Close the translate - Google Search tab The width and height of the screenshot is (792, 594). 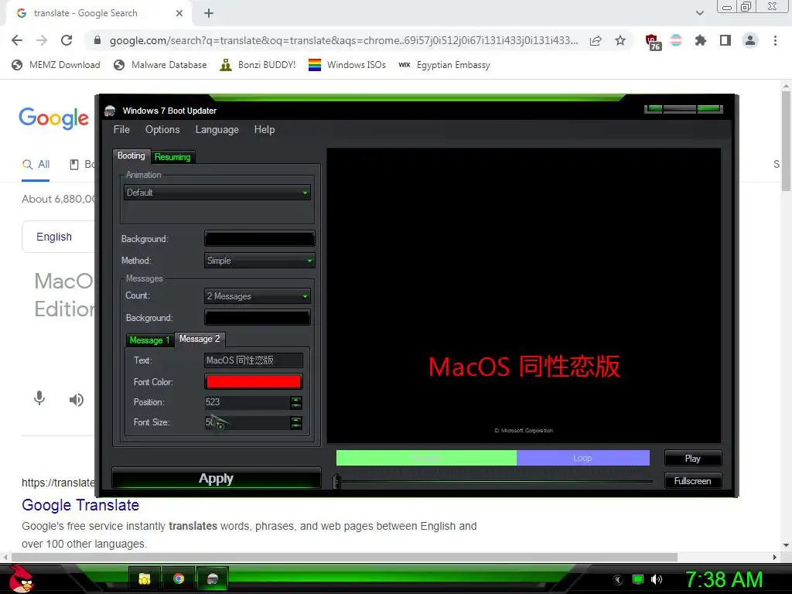click(x=179, y=13)
